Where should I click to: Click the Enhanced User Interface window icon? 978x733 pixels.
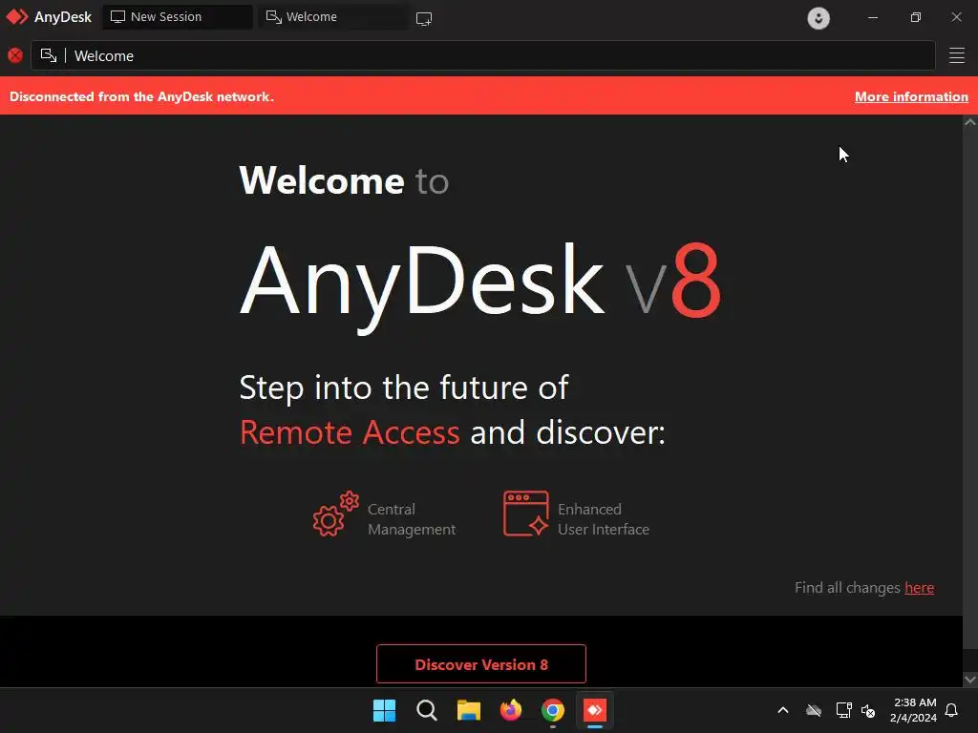click(x=526, y=513)
